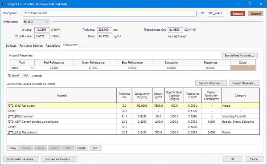This screenshot has width=267, height=165.
Task: Select the RadianceIES tab
Action: click(x=70, y=45)
